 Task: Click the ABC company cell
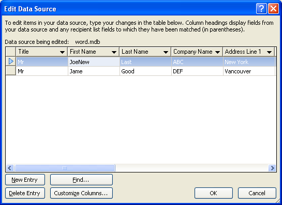point(197,62)
